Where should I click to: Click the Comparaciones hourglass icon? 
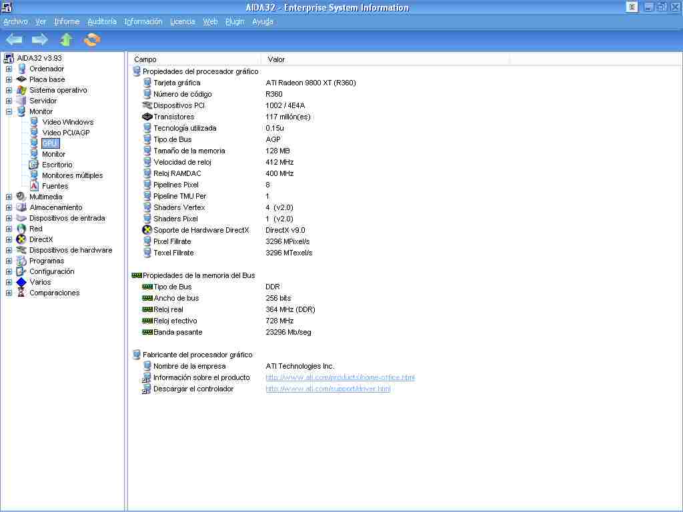pos(21,293)
